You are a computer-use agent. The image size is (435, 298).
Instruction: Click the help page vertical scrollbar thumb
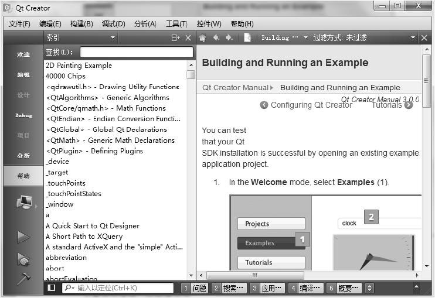coord(426,81)
